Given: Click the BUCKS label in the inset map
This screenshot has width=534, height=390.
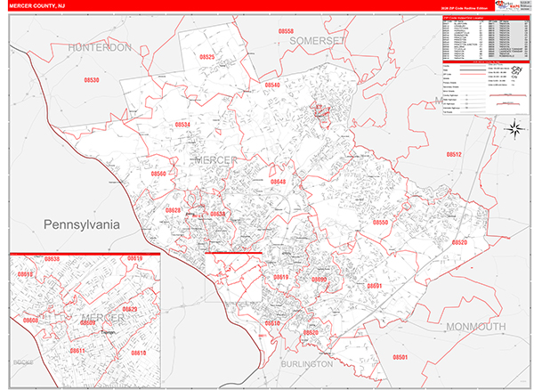Looking at the screenshot, I should [x=23, y=362].
